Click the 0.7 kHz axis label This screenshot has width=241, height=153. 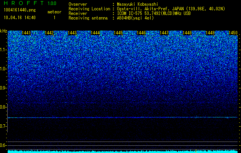coord(3,126)
